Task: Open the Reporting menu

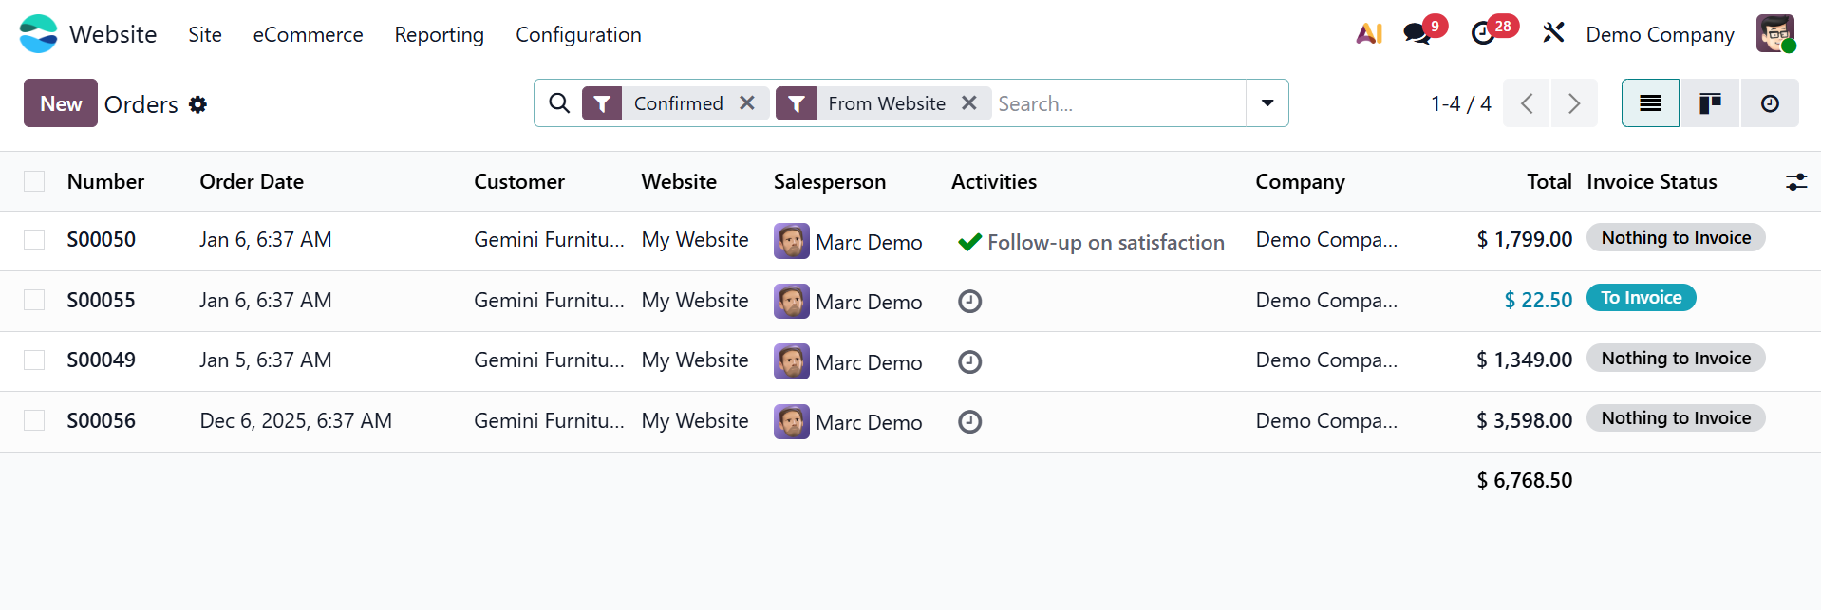Action: [439, 35]
